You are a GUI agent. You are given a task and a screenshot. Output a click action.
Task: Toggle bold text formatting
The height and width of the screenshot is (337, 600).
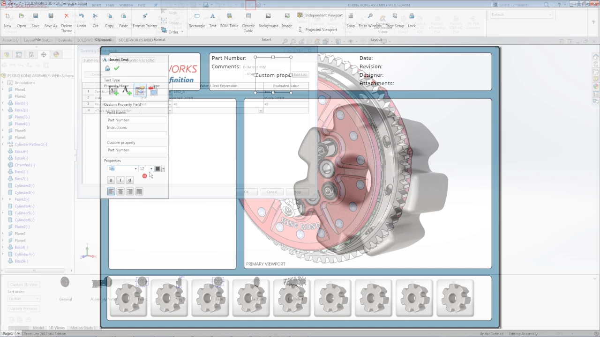click(111, 180)
